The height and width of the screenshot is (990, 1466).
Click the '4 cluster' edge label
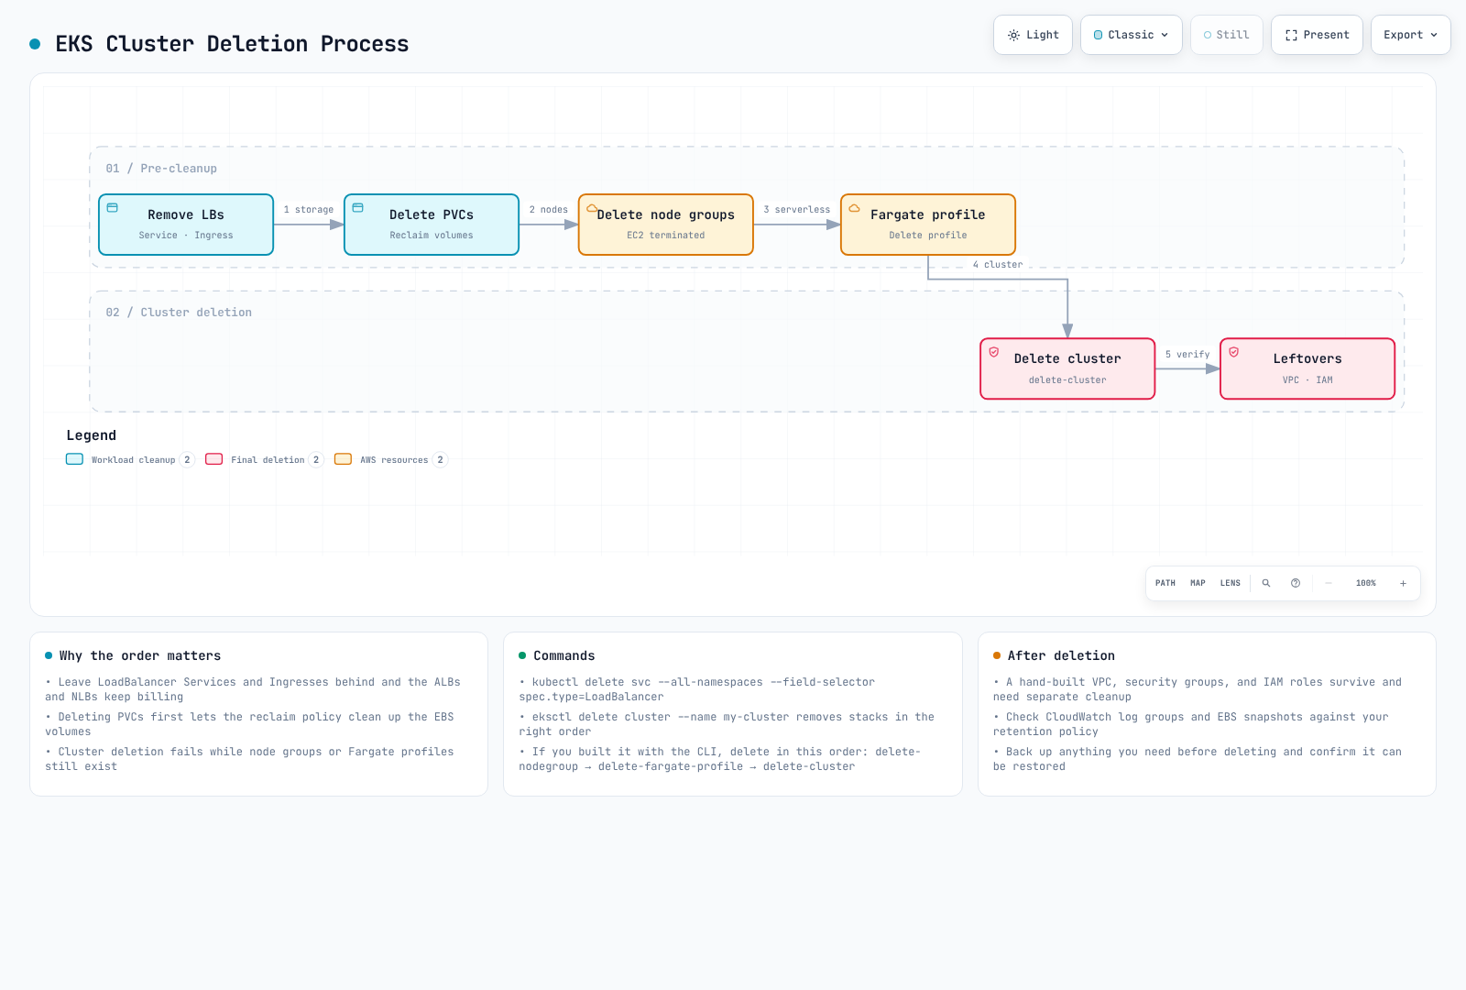click(x=998, y=265)
